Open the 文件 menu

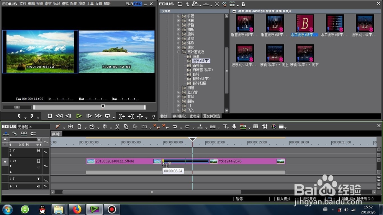coord(23,4)
